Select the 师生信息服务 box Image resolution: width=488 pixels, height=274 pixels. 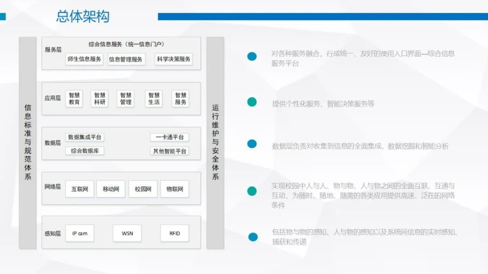84,59
